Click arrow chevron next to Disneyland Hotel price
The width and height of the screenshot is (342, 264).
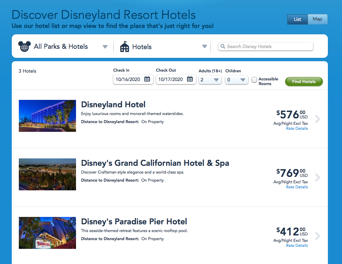tap(317, 119)
